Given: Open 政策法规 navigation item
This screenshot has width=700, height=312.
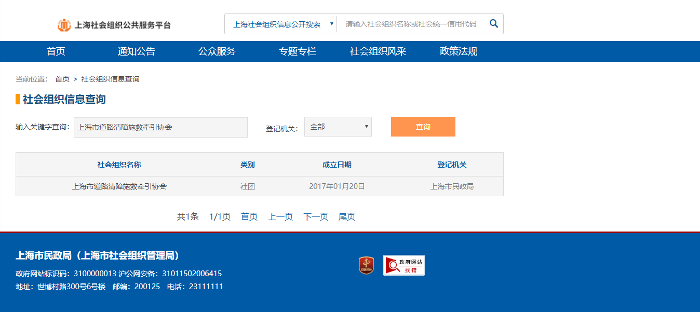Looking at the screenshot, I should pos(458,51).
